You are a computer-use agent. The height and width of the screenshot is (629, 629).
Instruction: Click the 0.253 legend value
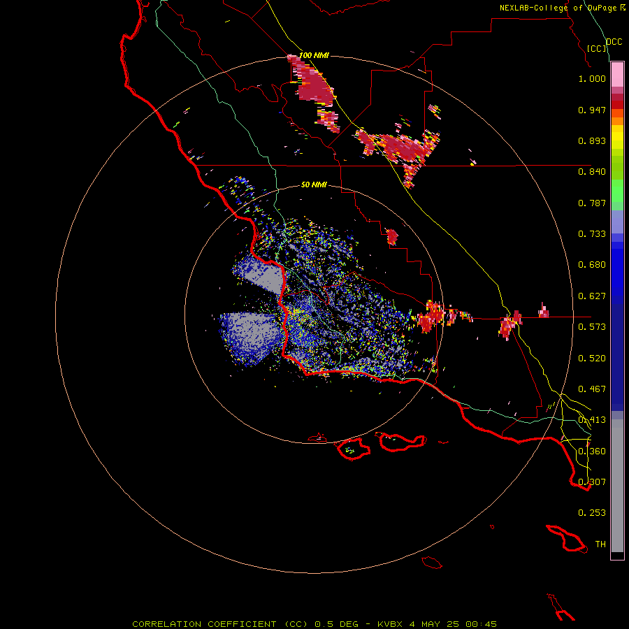click(592, 513)
